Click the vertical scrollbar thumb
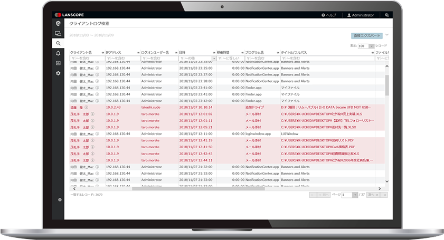 coord(387,85)
